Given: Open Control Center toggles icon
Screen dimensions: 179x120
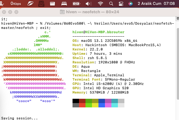Looking at the screenshot, I should pos(121,4).
